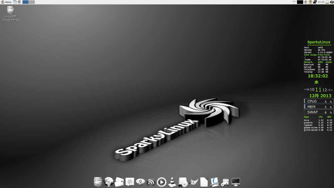Click the black CPU monitor box in tray

pos(300,2)
